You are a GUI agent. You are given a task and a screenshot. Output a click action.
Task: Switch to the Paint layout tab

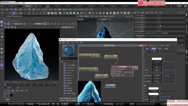[x=103, y=6]
